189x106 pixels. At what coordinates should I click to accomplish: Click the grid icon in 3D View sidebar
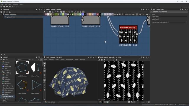[x=45, y=75]
